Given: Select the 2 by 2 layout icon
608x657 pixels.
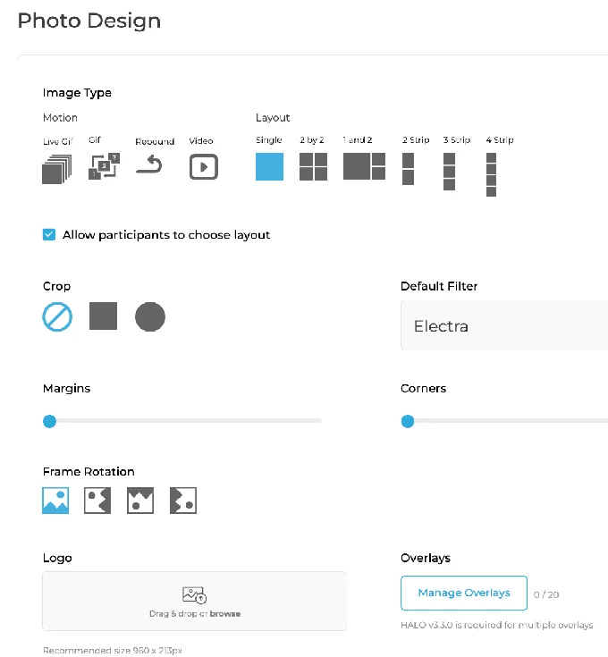Looking at the screenshot, I should (x=314, y=167).
